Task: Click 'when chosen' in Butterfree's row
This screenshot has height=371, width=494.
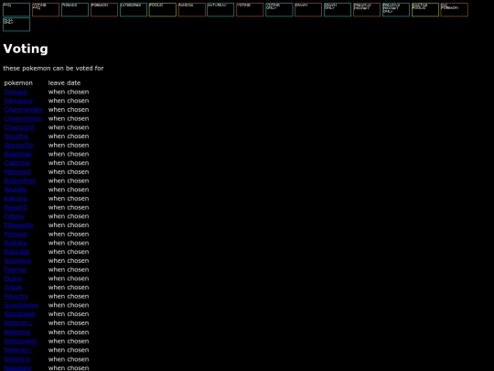Action: tap(69, 180)
